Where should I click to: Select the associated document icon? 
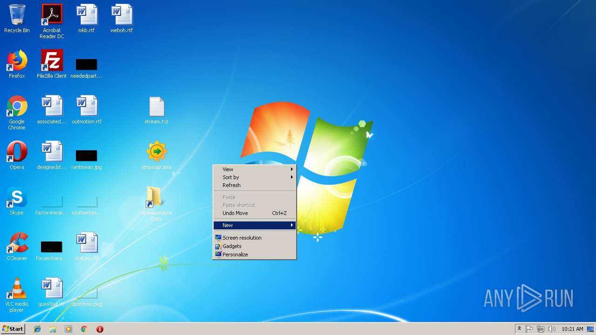click(52, 110)
